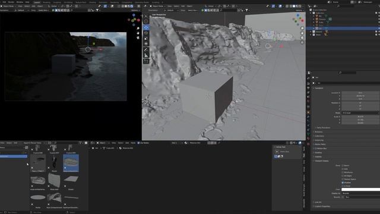This screenshot has width=380, height=214.
Task: Open the Tool properties tab icon
Action: pos(308,78)
